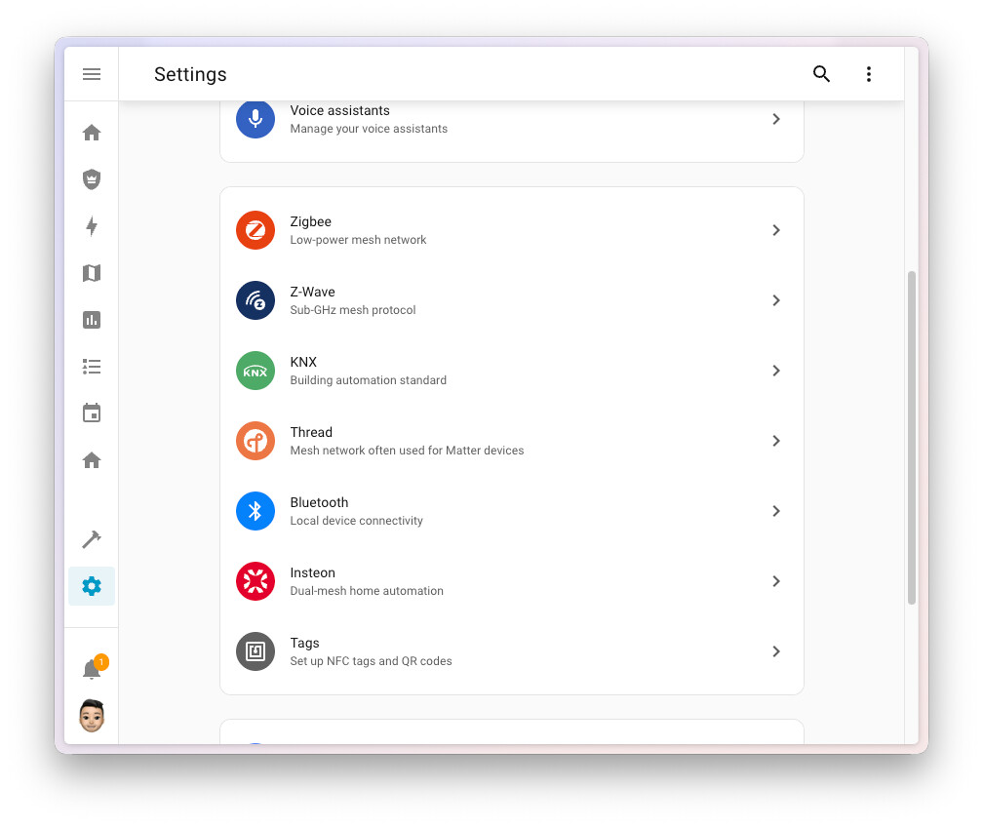
Task: Click the search magnifier icon
Action: (821, 74)
